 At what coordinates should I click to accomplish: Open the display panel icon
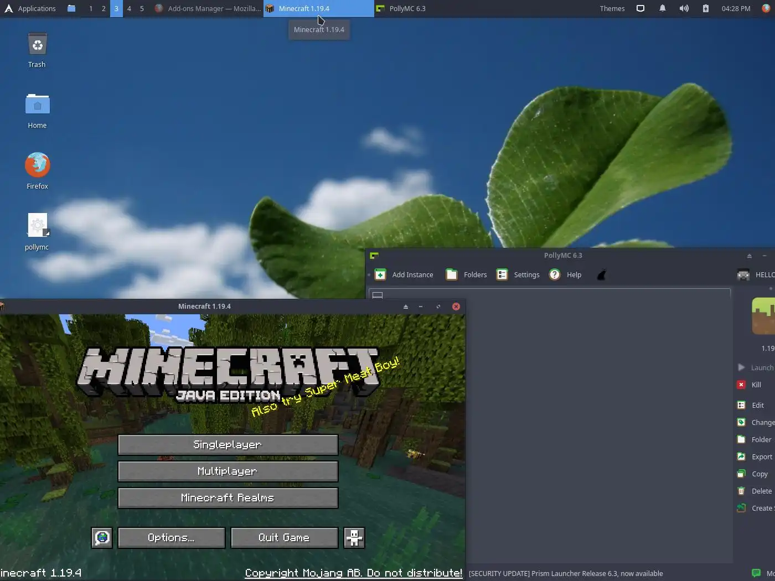pos(640,8)
